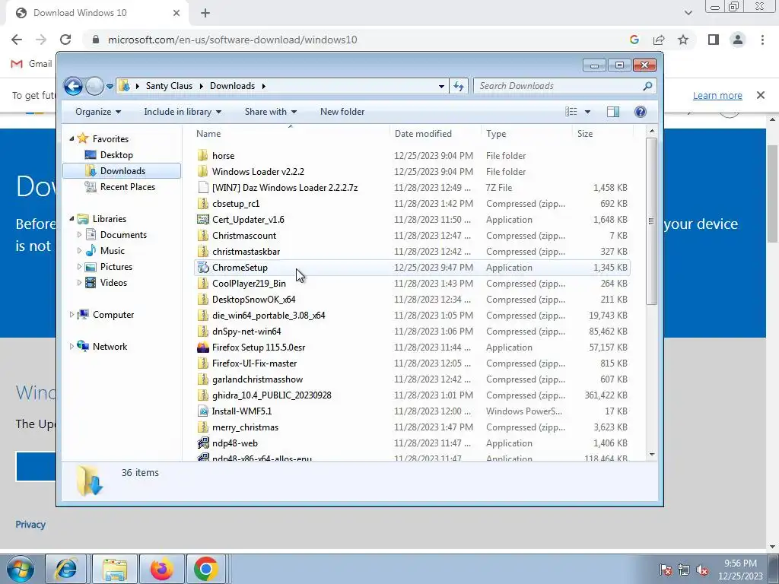The height and width of the screenshot is (584, 779).
Task: Open the Share with dropdown
Action: (270, 112)
